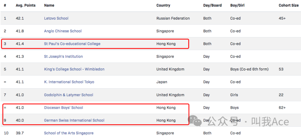Sort by the Avg. Points column header

tap(26, 6)
